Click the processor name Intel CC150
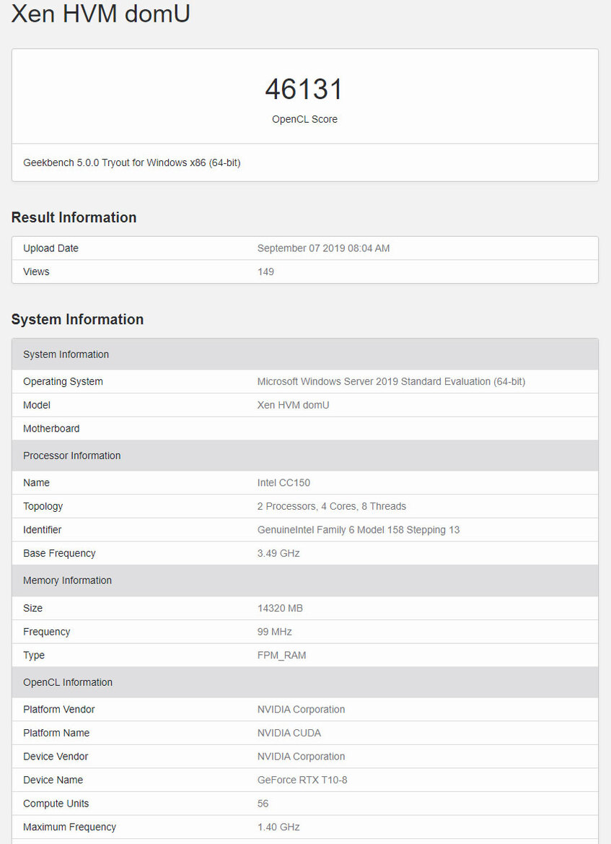This screenshot has width=611, height=844. click(283, 482)
